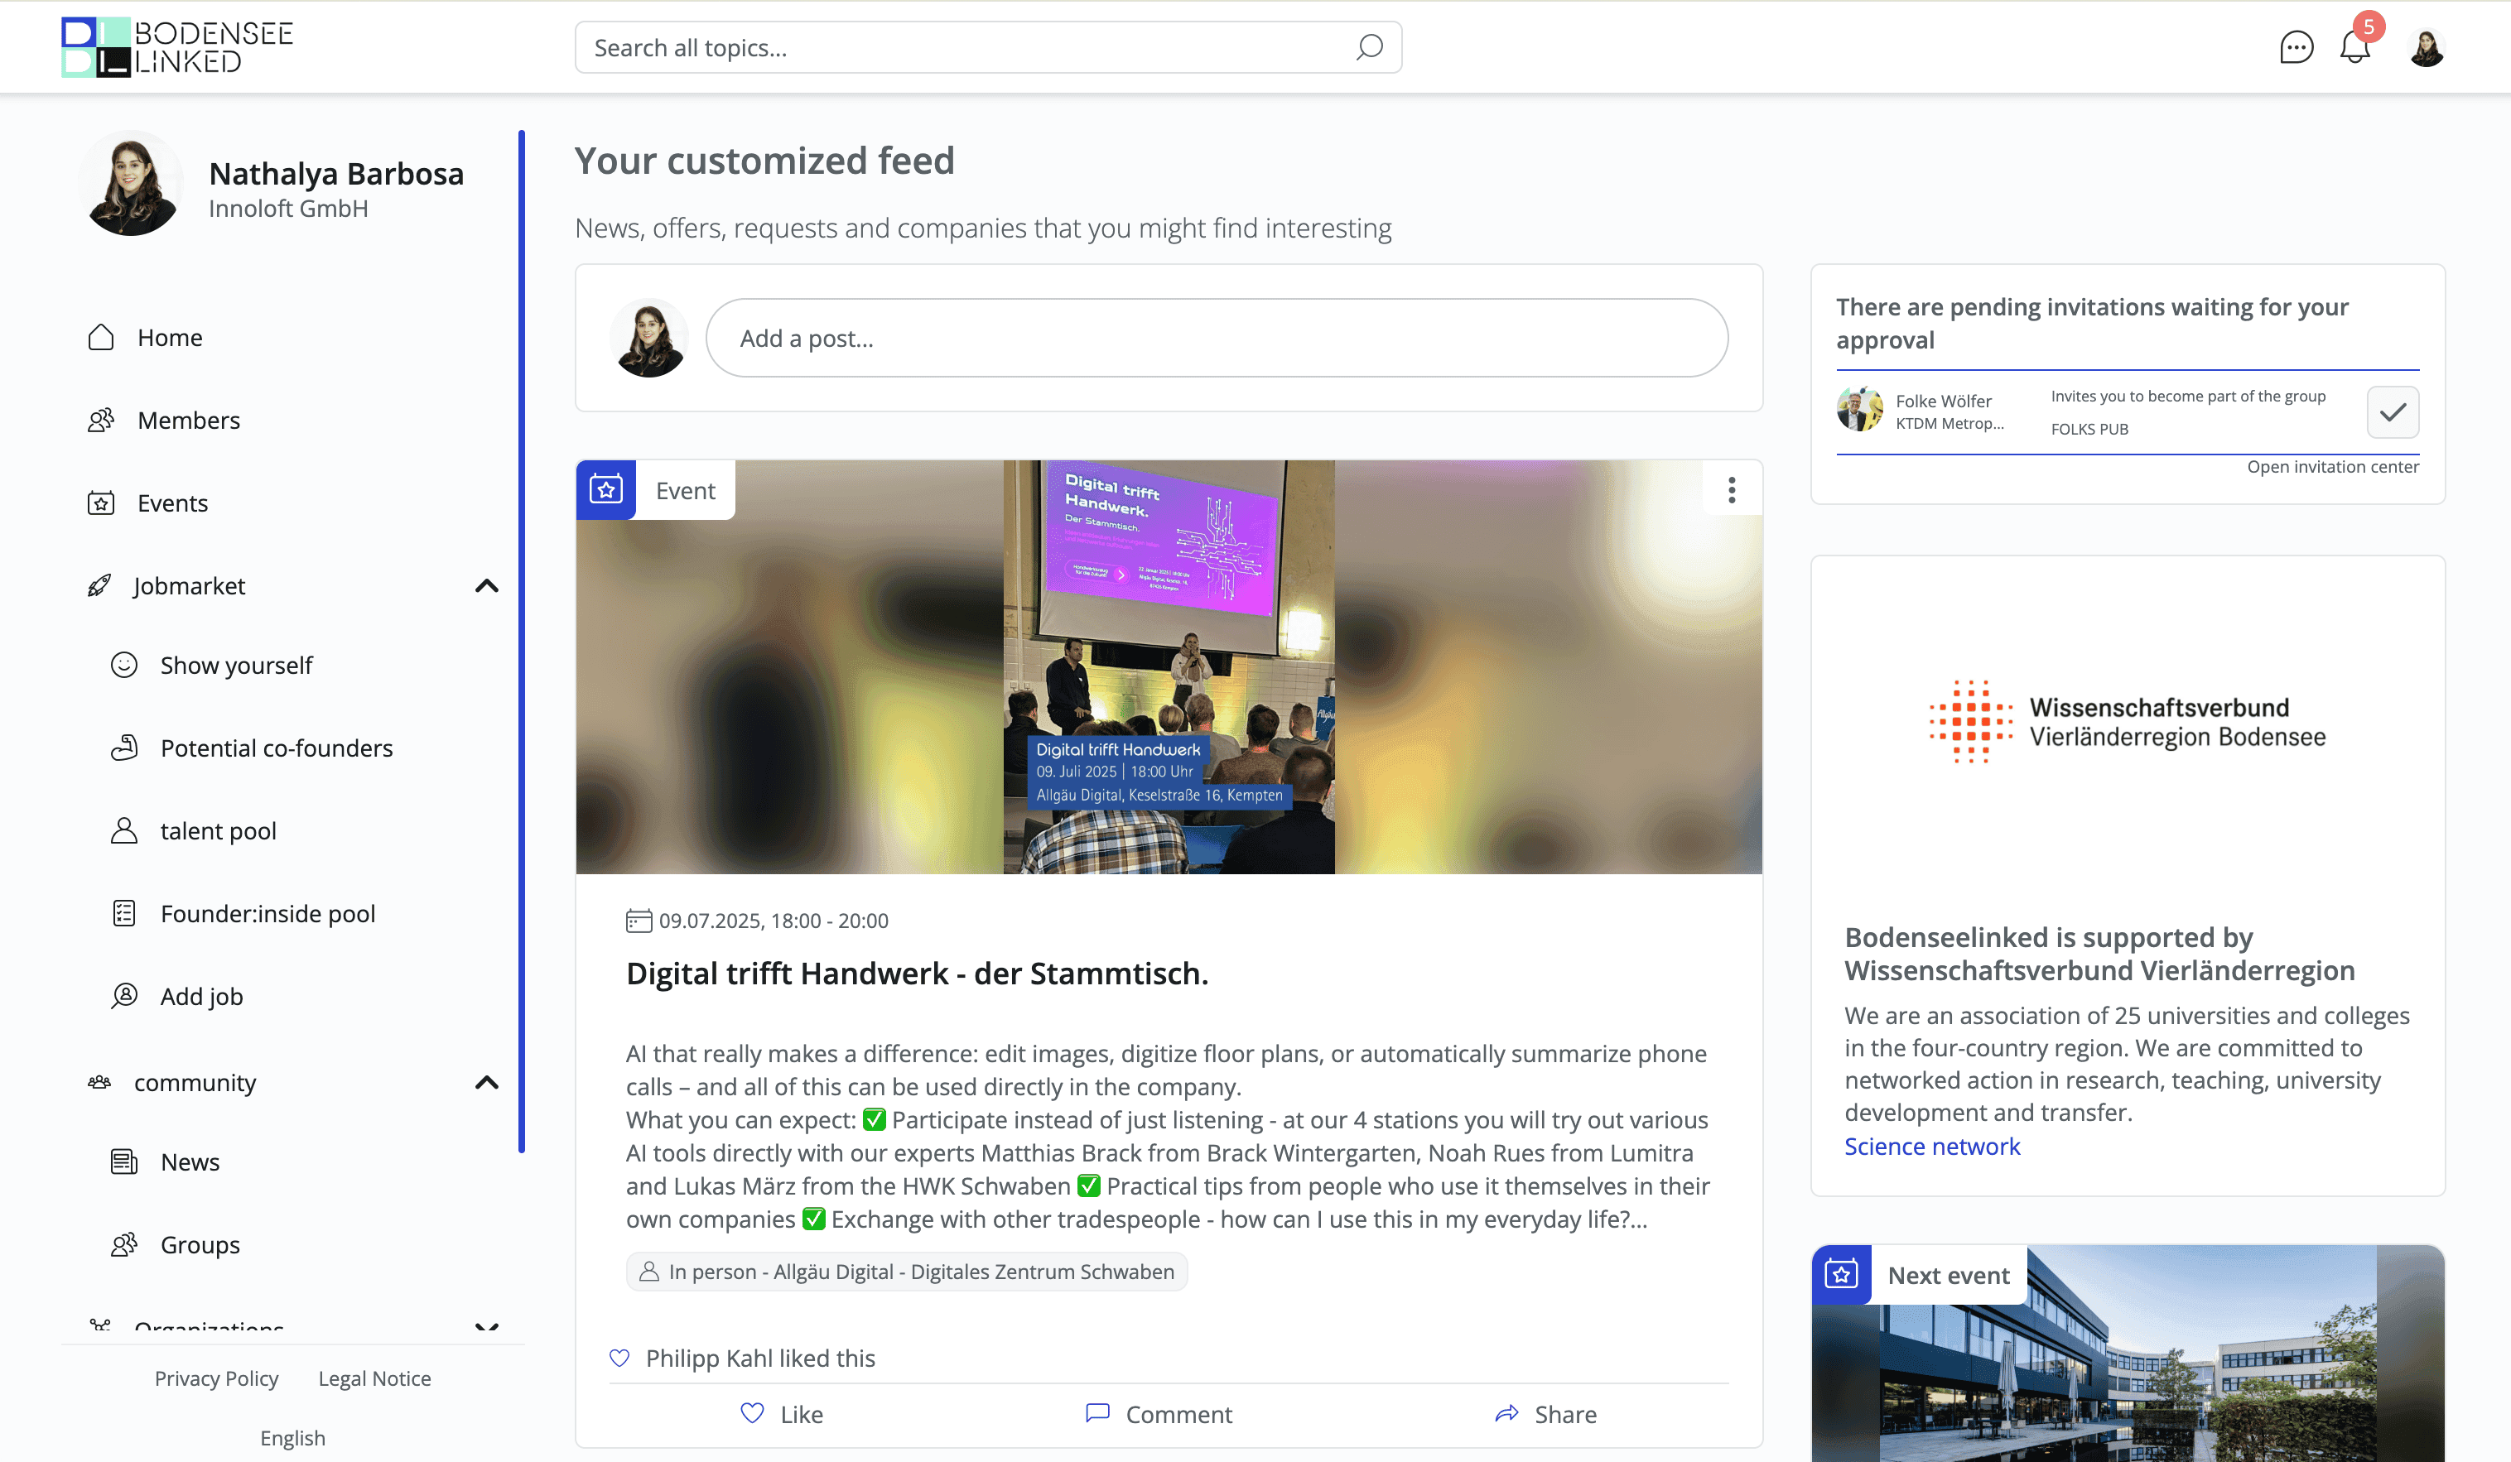Go to Members in the sidebar
The image size is (2511, 1462).
pos(188,421)
